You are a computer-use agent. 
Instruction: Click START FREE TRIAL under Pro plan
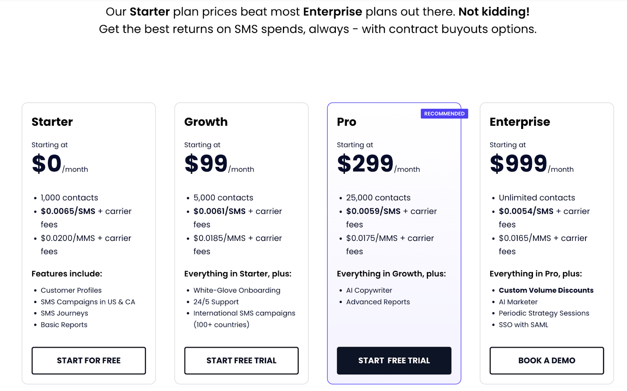click(x=394, y=360)
